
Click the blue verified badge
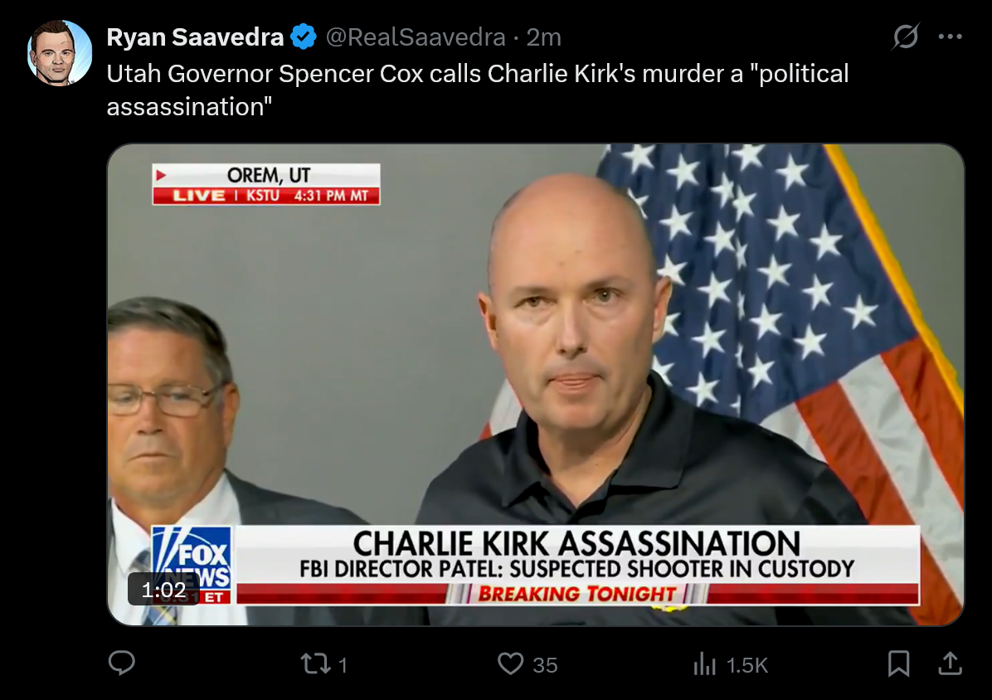click(304, 36)
